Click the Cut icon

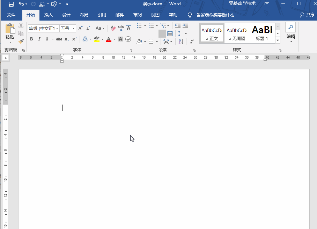point(20,25)
